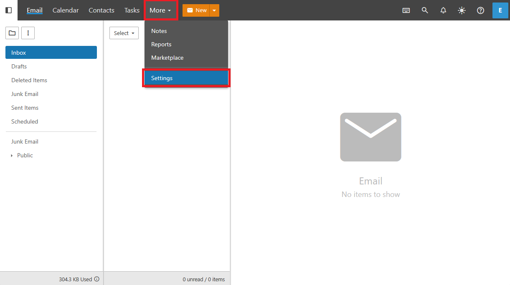Open the folder actions three-dot menu
Viewport: 510px width, 285px height.
pos(28,33)
